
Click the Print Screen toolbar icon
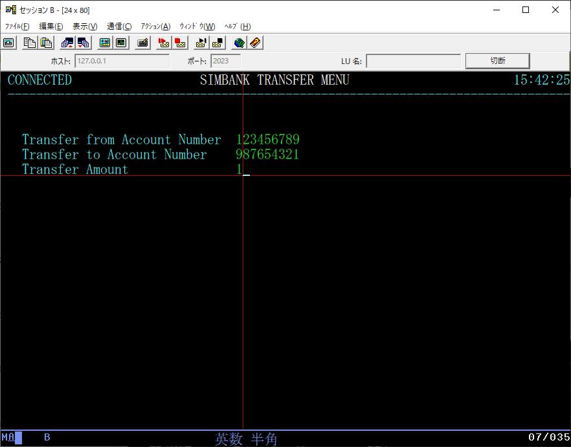click(x=9, y=43)
